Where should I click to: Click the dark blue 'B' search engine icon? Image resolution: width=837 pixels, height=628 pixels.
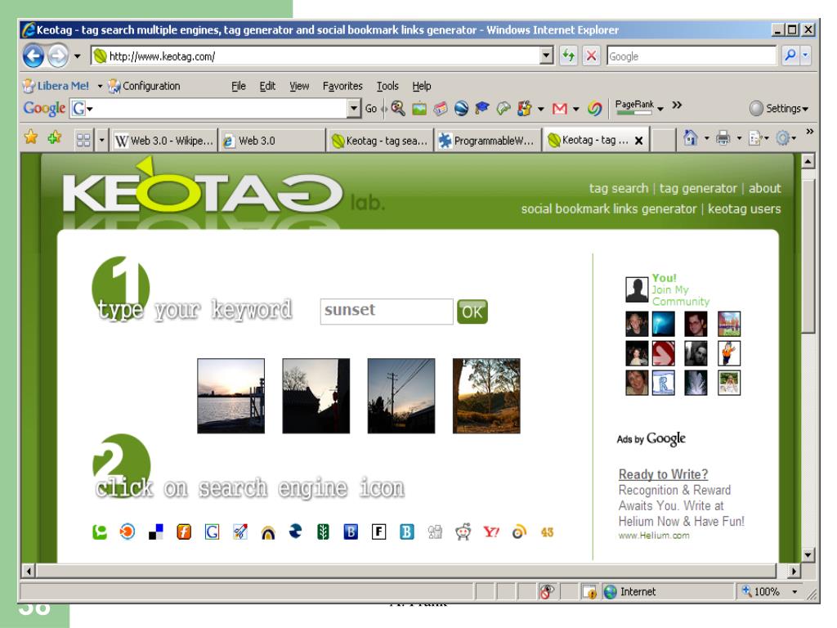coord(351,532)
